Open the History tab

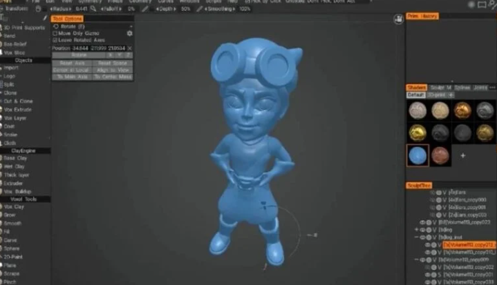pos(430,15)
